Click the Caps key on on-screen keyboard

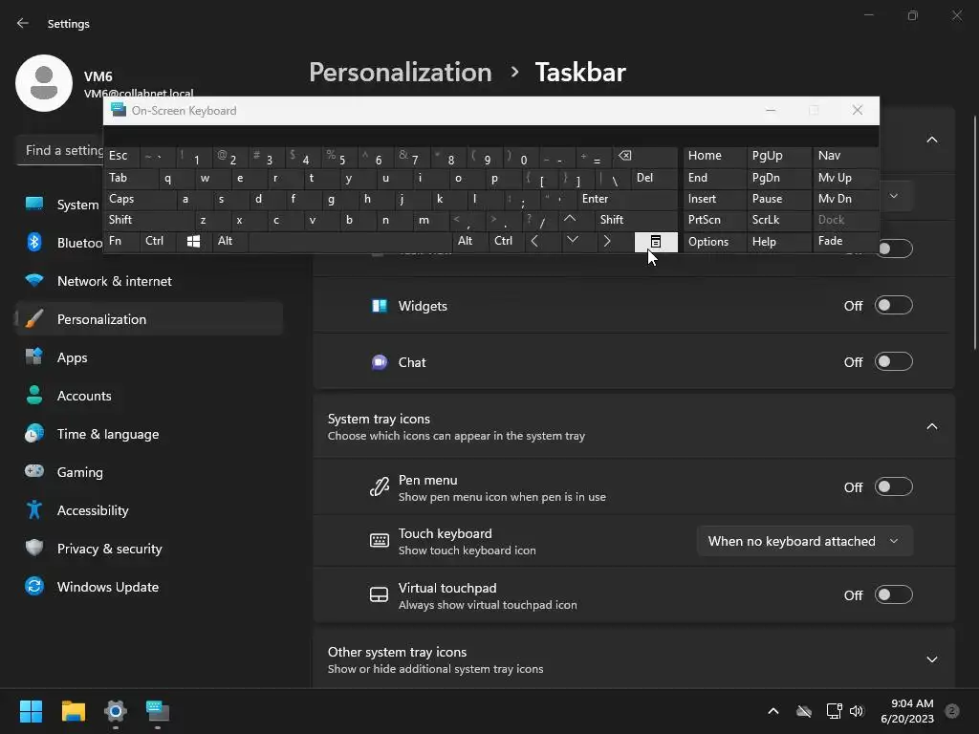[140, 199]
